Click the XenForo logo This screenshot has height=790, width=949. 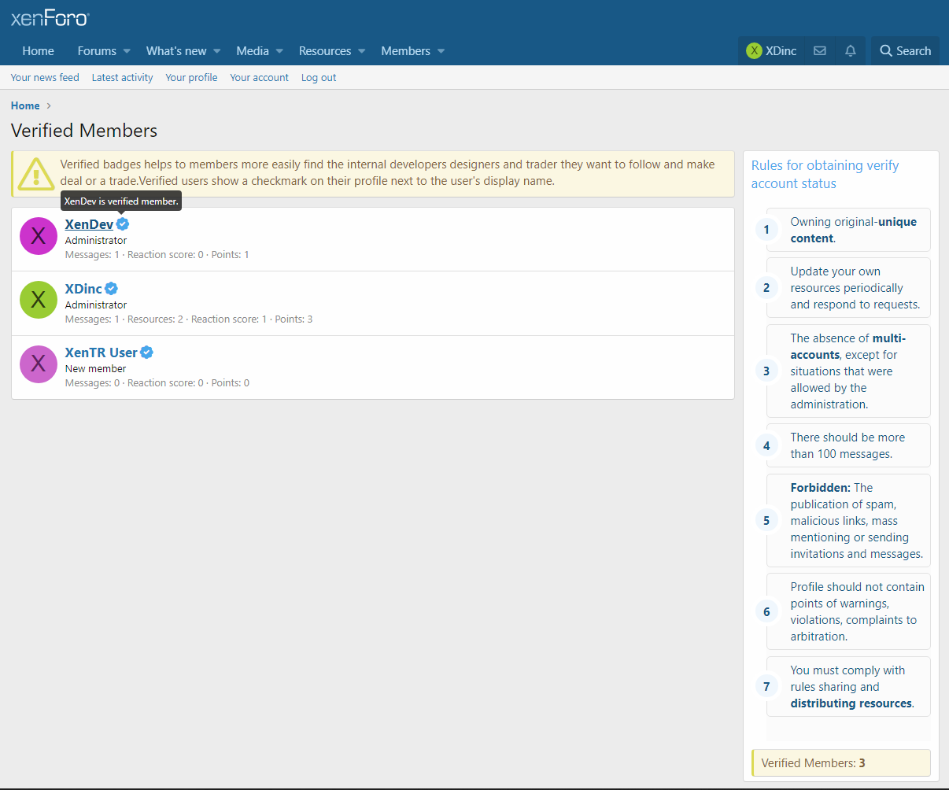click(x=50, y=18)
